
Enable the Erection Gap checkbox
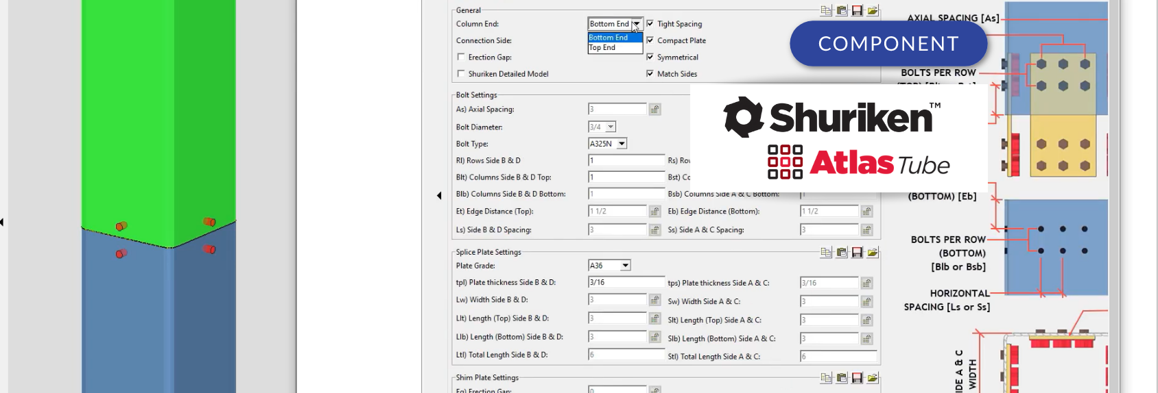tap(461, 58)
